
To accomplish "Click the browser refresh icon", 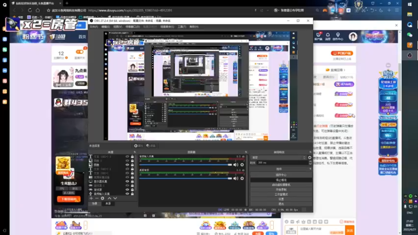I will pos(30,10).
